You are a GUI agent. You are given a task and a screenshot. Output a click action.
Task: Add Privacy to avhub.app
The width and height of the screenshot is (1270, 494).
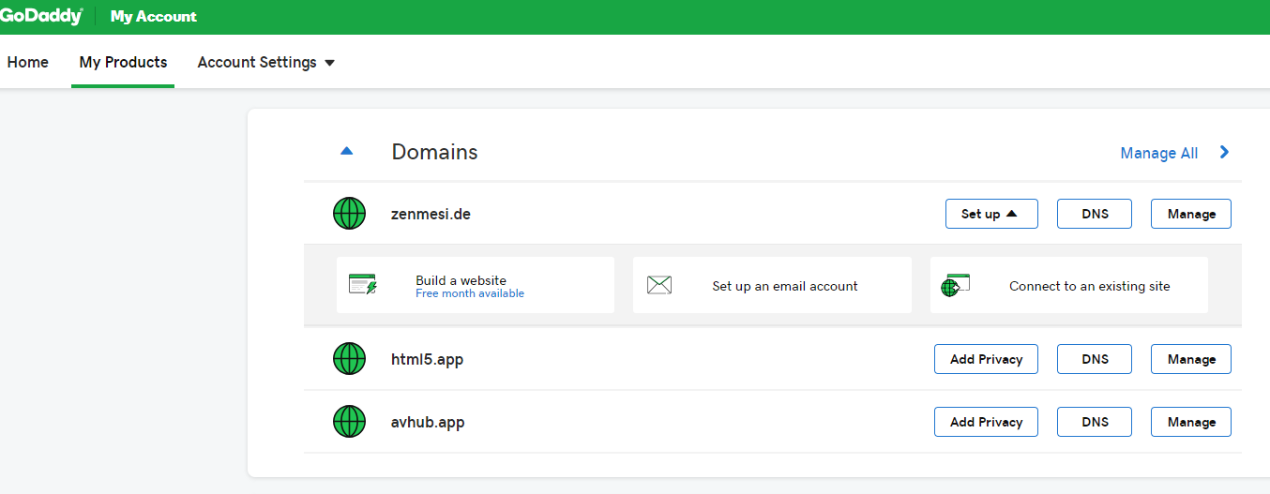986,422
